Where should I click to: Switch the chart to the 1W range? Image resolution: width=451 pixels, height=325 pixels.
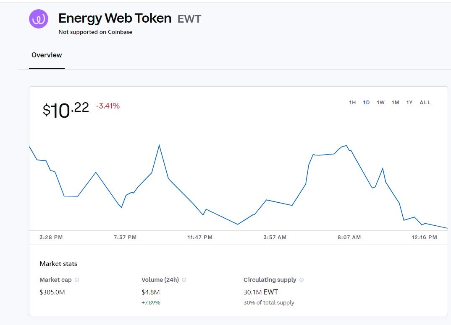tap(380, 103)
